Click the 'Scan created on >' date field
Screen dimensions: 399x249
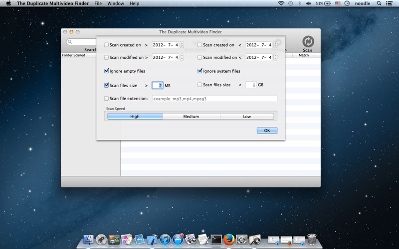click(x=166, y=45)
